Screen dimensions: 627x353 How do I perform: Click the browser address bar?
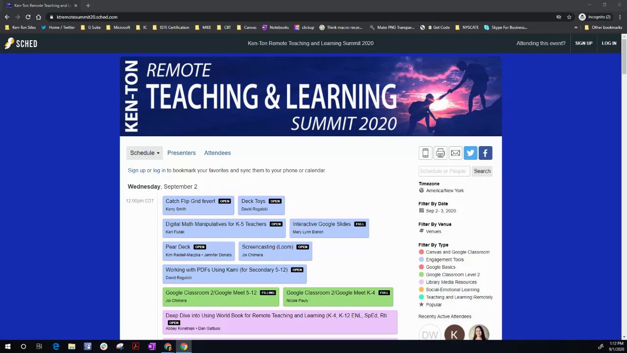(x=304, y=17)
